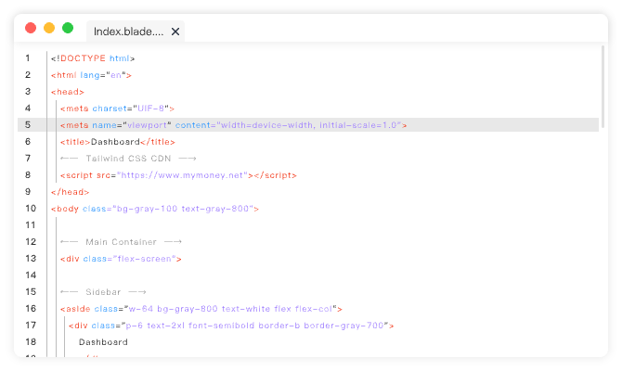Click the aside class w-64 line
The width and height of the screenshot is (622, 371).
[x=201, y=308]
